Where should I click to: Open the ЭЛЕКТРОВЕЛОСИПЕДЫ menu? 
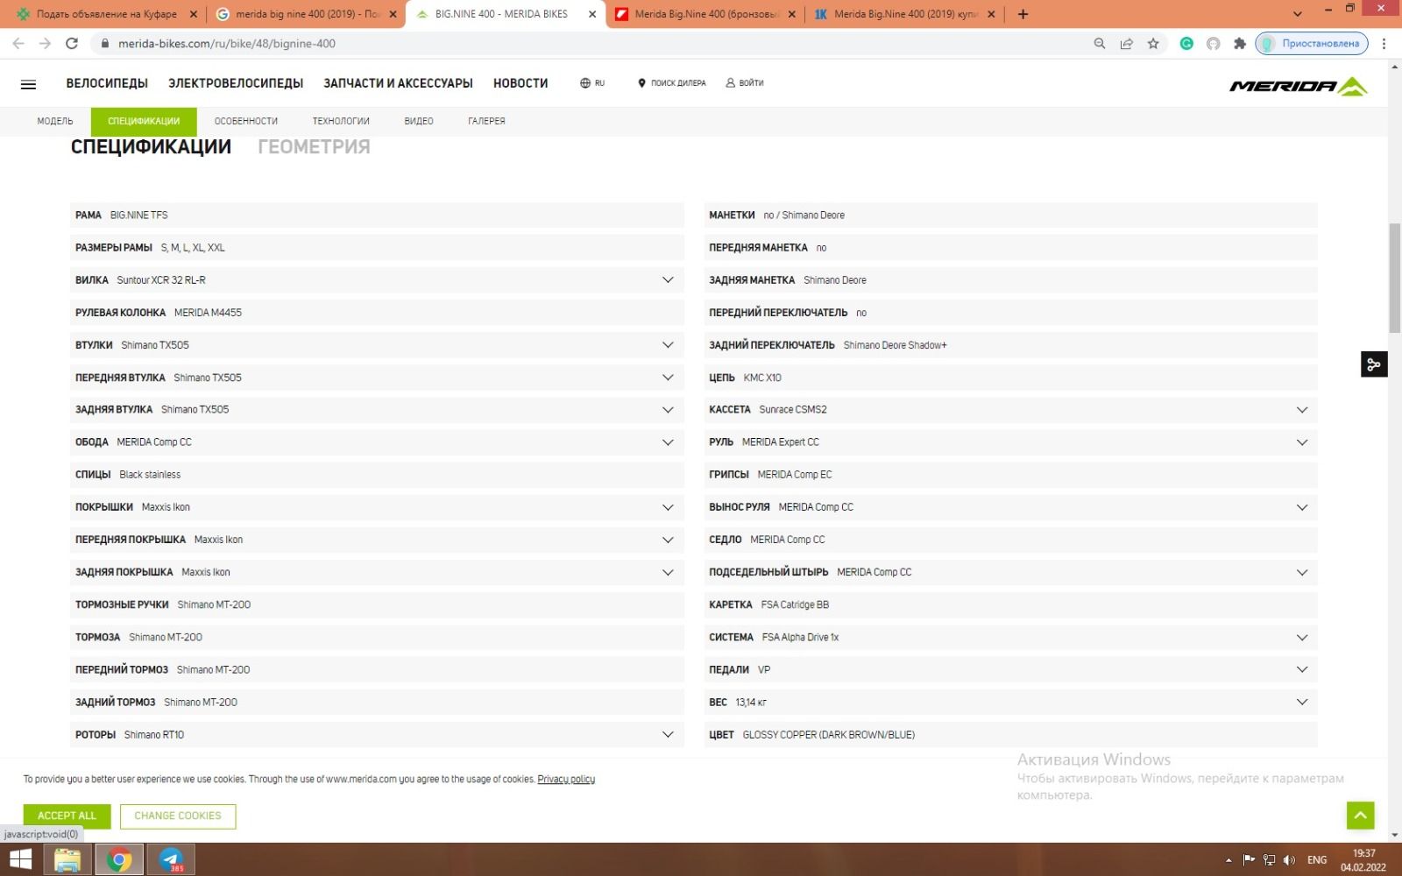click(236, 83)
